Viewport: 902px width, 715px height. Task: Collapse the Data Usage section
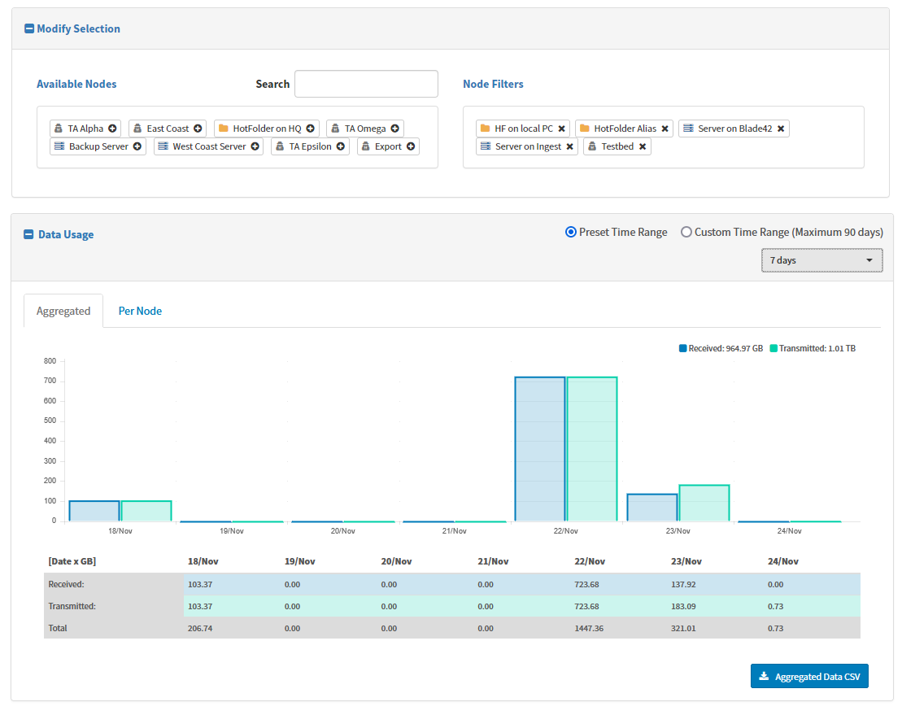(30, 235)
